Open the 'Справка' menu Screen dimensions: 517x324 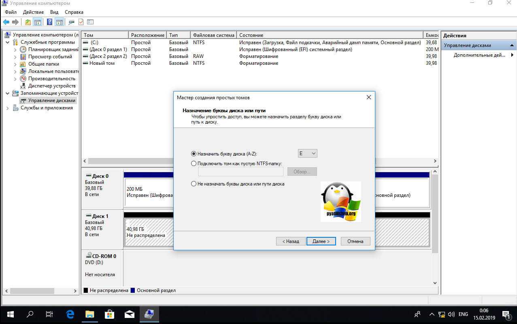tap(74, 12)
